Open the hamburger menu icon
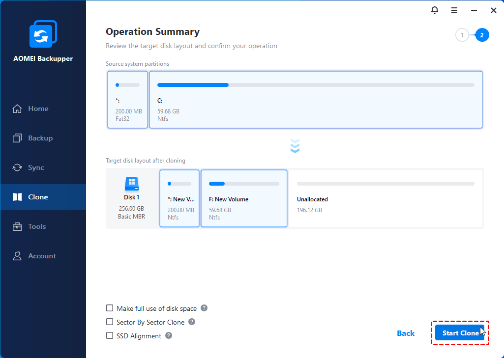Viewport: 504px width, 358px height. click(x=454, y=11)
